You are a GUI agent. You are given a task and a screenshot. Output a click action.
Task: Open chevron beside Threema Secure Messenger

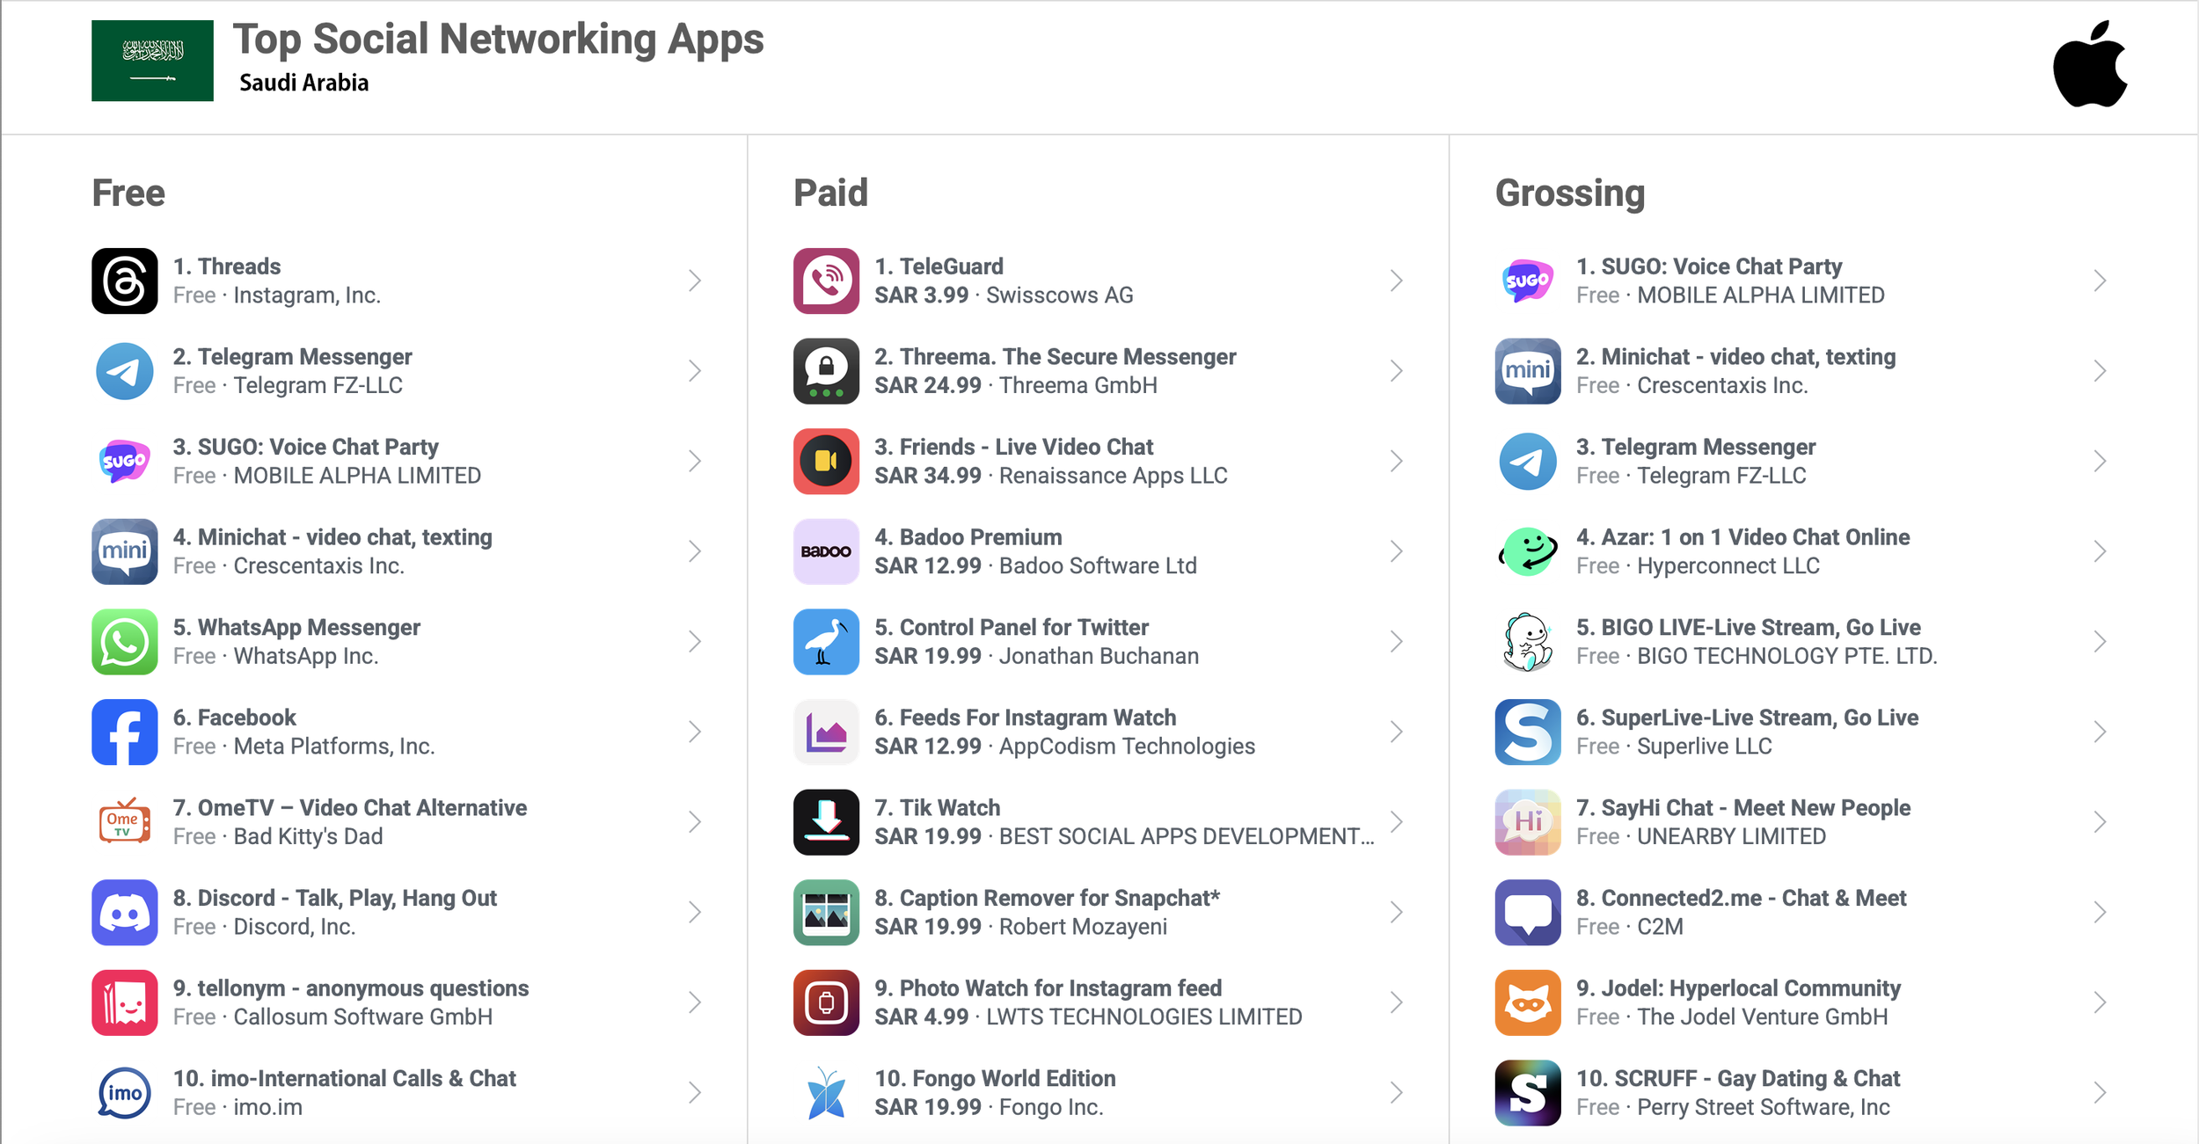1396,371
